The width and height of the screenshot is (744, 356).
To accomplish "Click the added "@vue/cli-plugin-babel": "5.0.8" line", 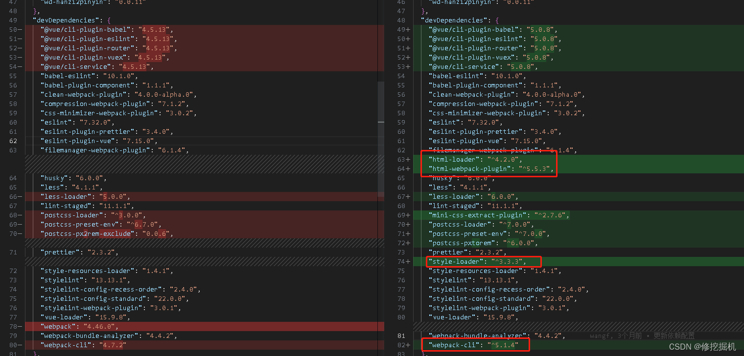I will tap(579, 30).
